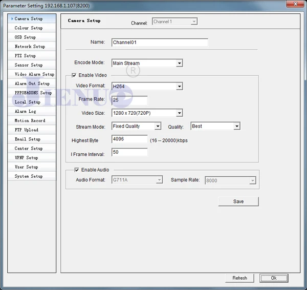Toggle the Enable Audio checkbox
307x290 pixels.
[x=77, y=170]
